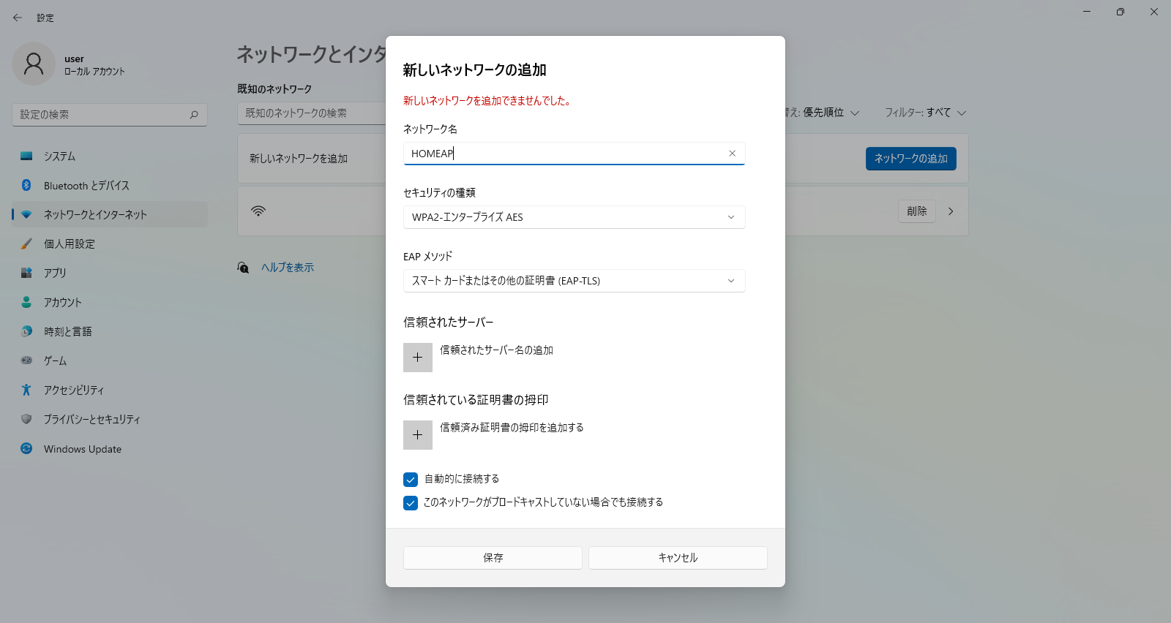Image resolution: width=1171 pixels, height=623 pixels.
Task: Click the 既知のネットワークの検索 search field
Action: point(312,113)
